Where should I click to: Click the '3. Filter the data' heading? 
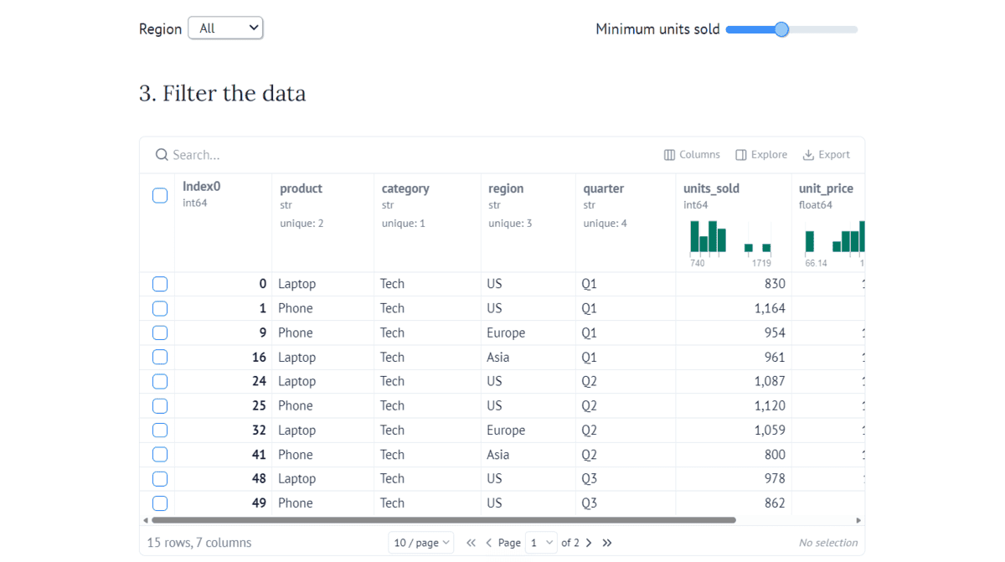[x=223, y=93]
